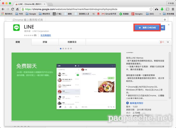Select the first screenshot carousel dot
Viewport: 176px width, 128px height.
click(x=61, y=49)
